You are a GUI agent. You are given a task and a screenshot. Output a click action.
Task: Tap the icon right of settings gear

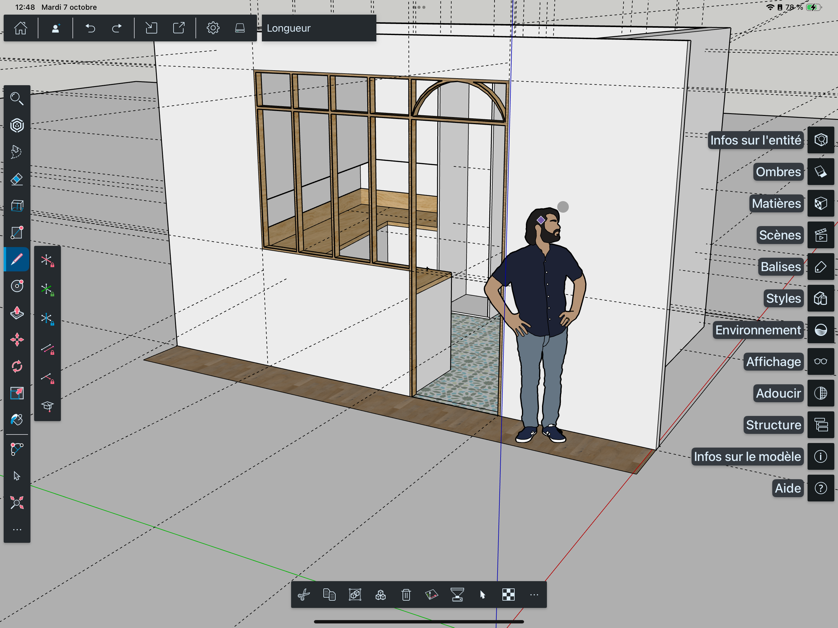[x=240, y=28]
